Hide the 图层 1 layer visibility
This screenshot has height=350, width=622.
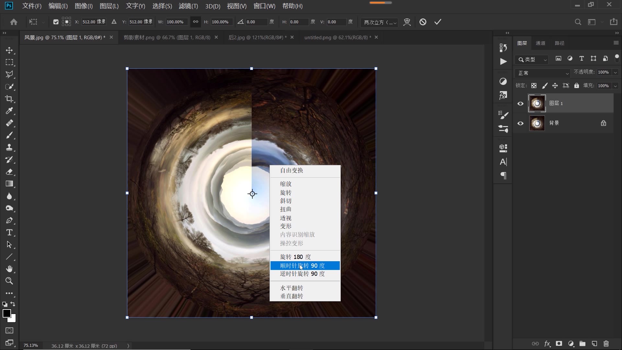coord(520,103)
